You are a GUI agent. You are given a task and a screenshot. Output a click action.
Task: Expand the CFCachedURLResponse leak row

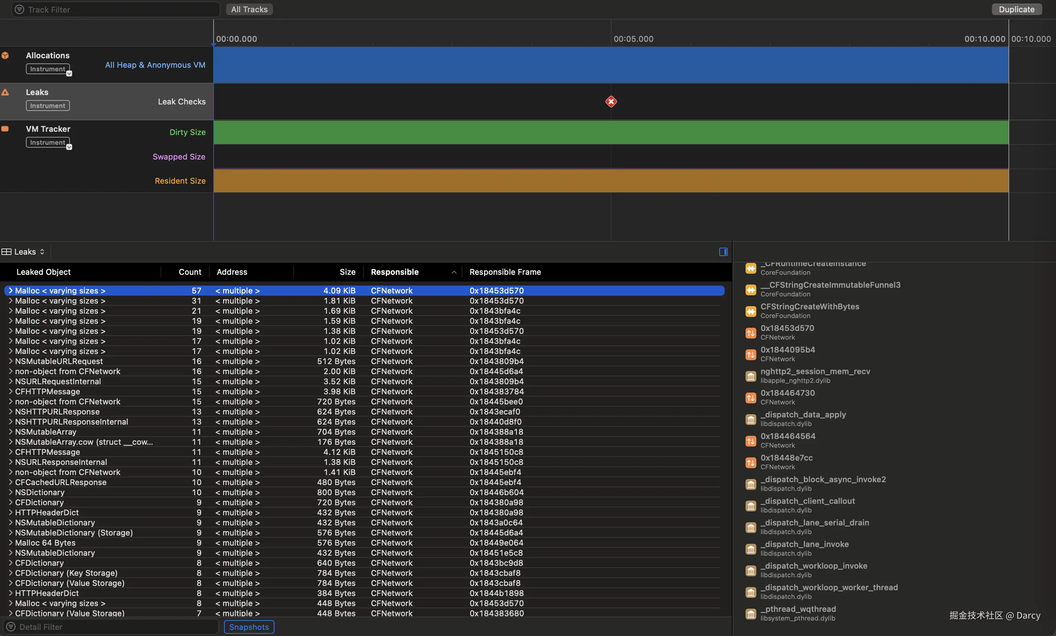point(11,482)
